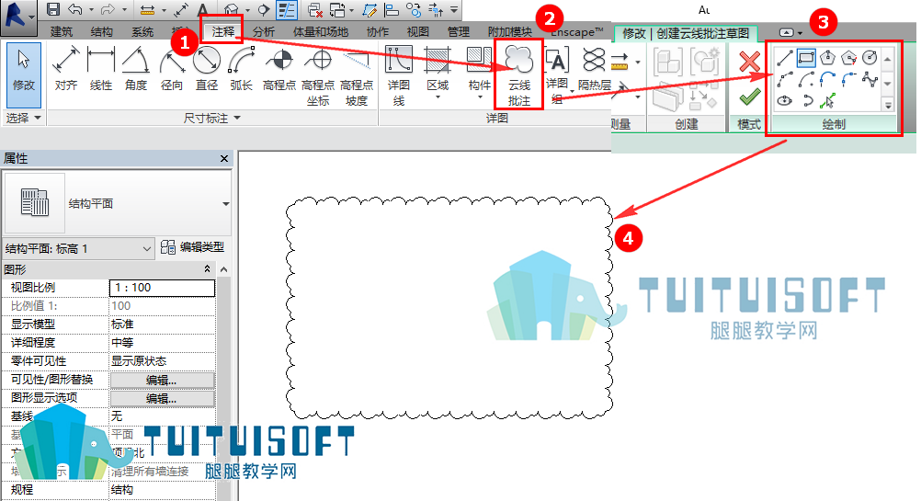Click the Detail Group (详图组) tool

click(557, 75)
